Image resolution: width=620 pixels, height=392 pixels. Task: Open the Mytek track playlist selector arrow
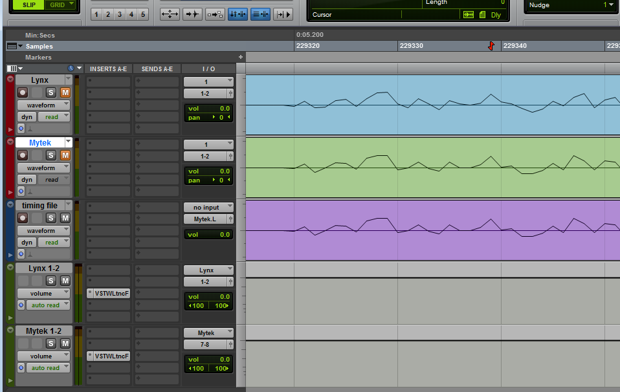69,142
